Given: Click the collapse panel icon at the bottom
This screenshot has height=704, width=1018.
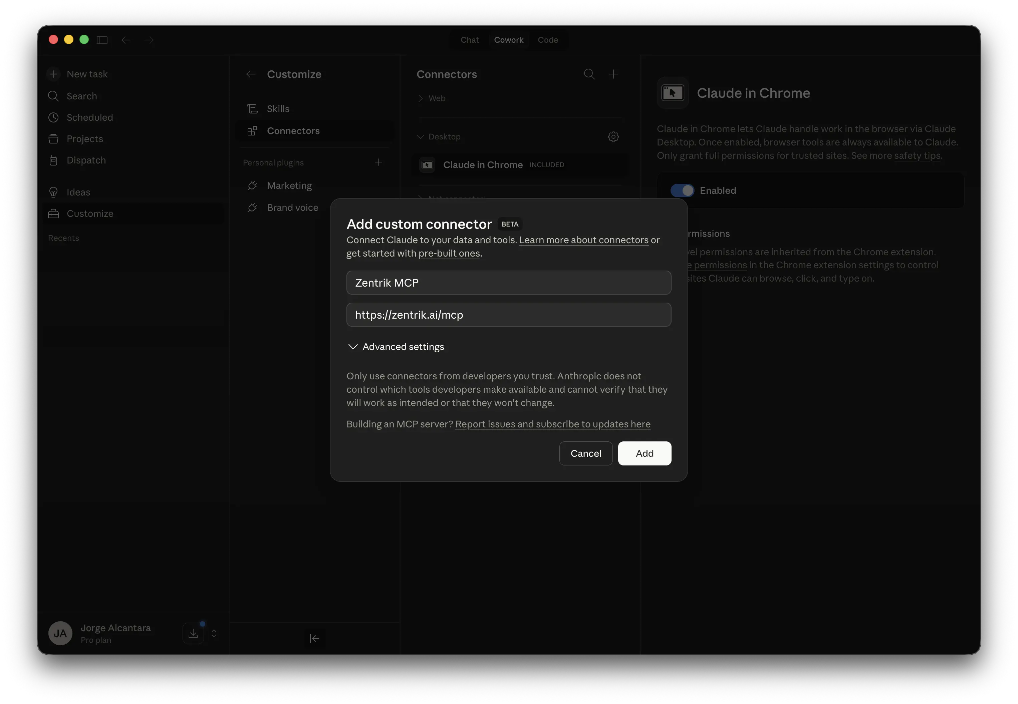Looking at the screenshot, I should point(315,638).
